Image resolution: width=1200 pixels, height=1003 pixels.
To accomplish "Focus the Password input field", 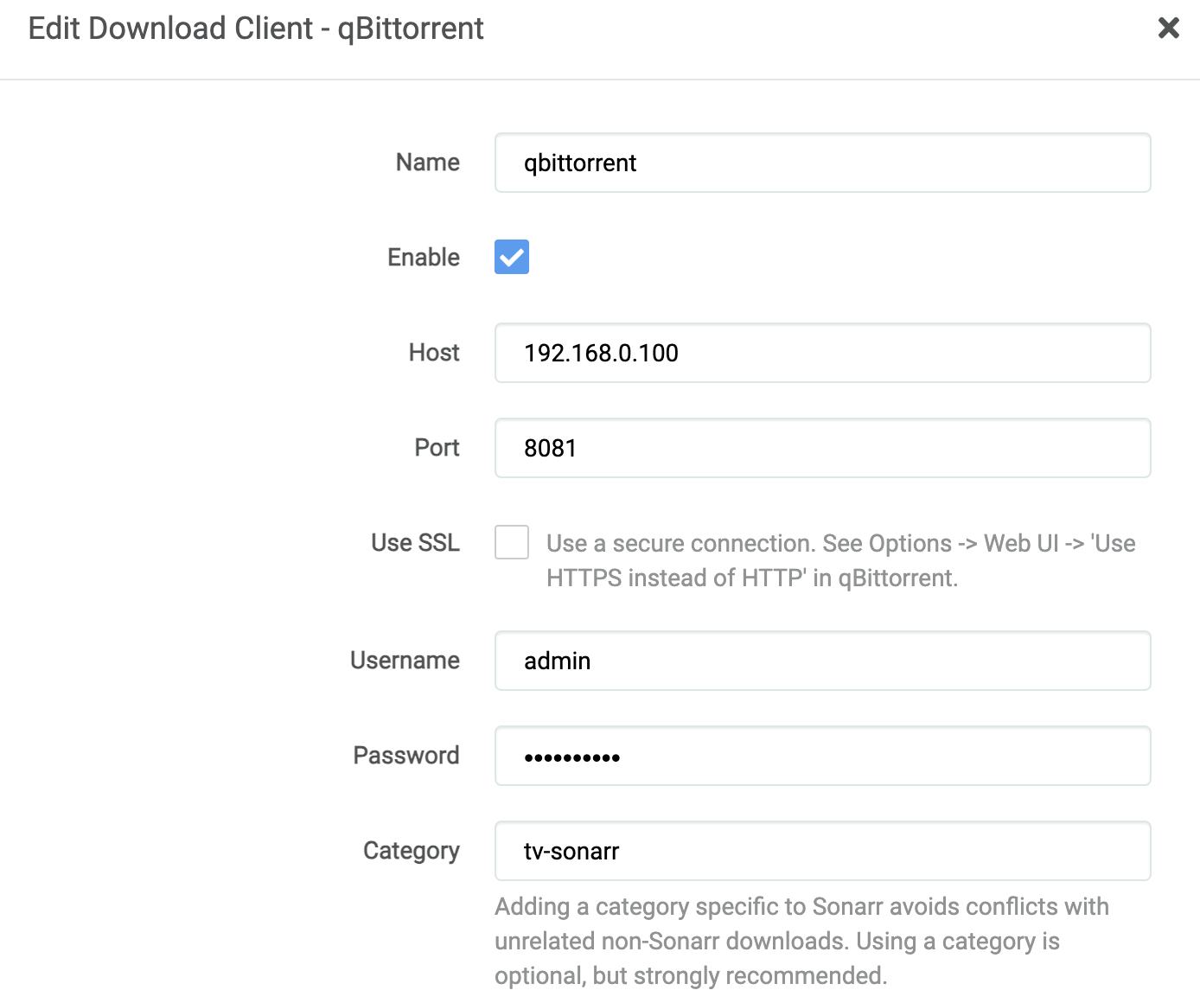I will pos(822,756).
